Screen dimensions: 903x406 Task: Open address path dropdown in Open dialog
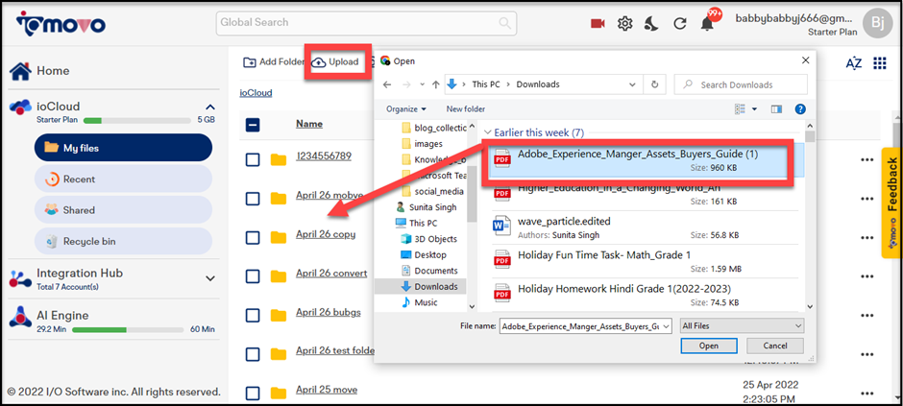(633, 84)
